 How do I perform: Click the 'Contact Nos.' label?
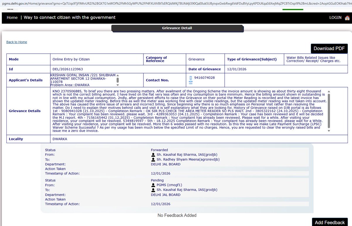[157, 80]
